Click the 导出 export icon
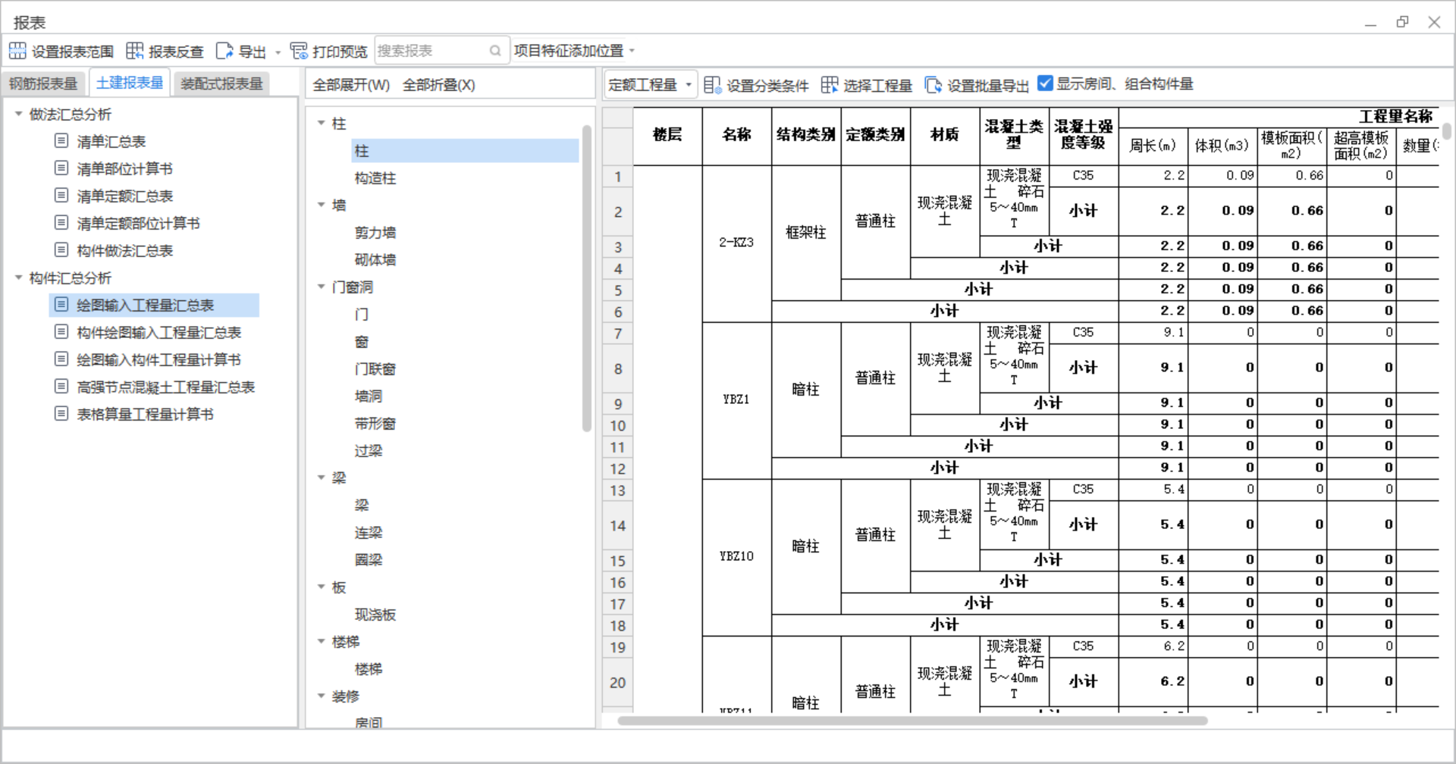The image size is (1456, 764). pos(224,51)
